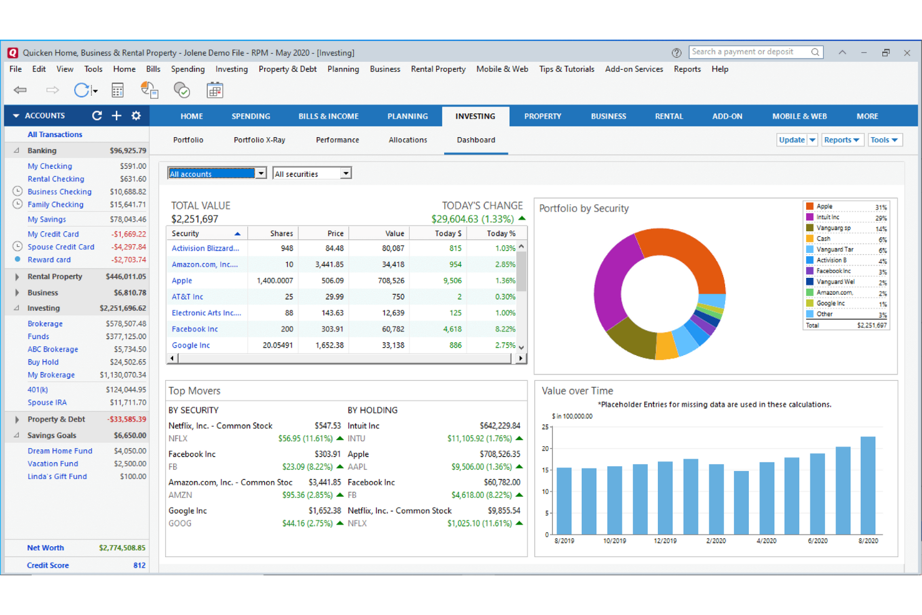
Task: Add a new account with the plus icon
Action: [116, 115]
